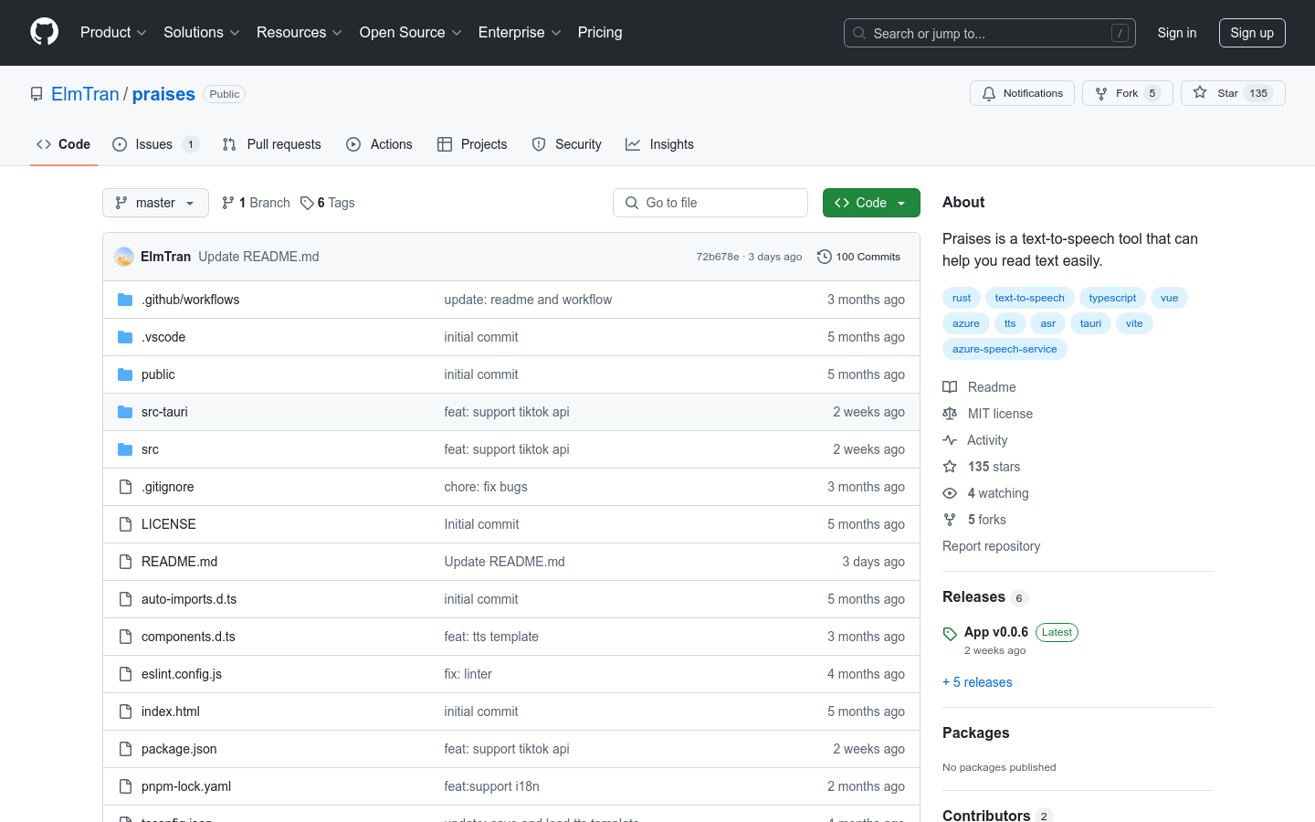Select the typescript topic tag

pos(1112,298)
